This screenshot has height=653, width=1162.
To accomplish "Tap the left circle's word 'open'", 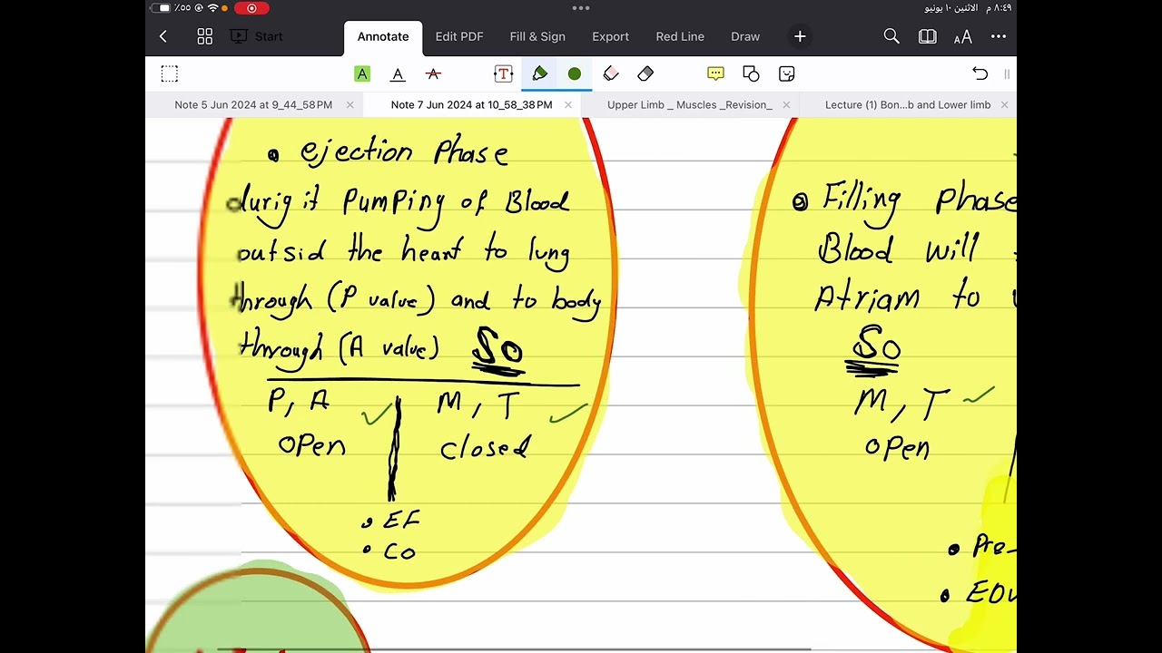I will pyautogui.click(x=312, y=446).
